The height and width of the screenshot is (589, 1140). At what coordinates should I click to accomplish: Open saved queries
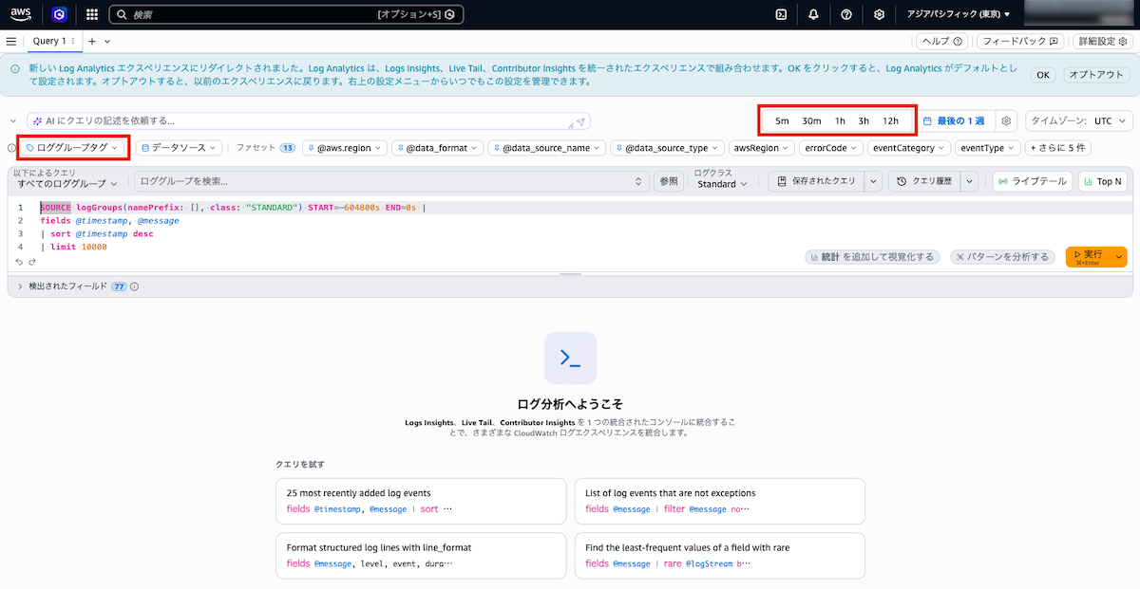(816, 181)
